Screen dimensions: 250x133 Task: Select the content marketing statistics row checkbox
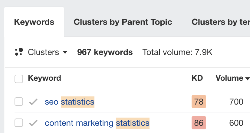(x=19, y=123)
